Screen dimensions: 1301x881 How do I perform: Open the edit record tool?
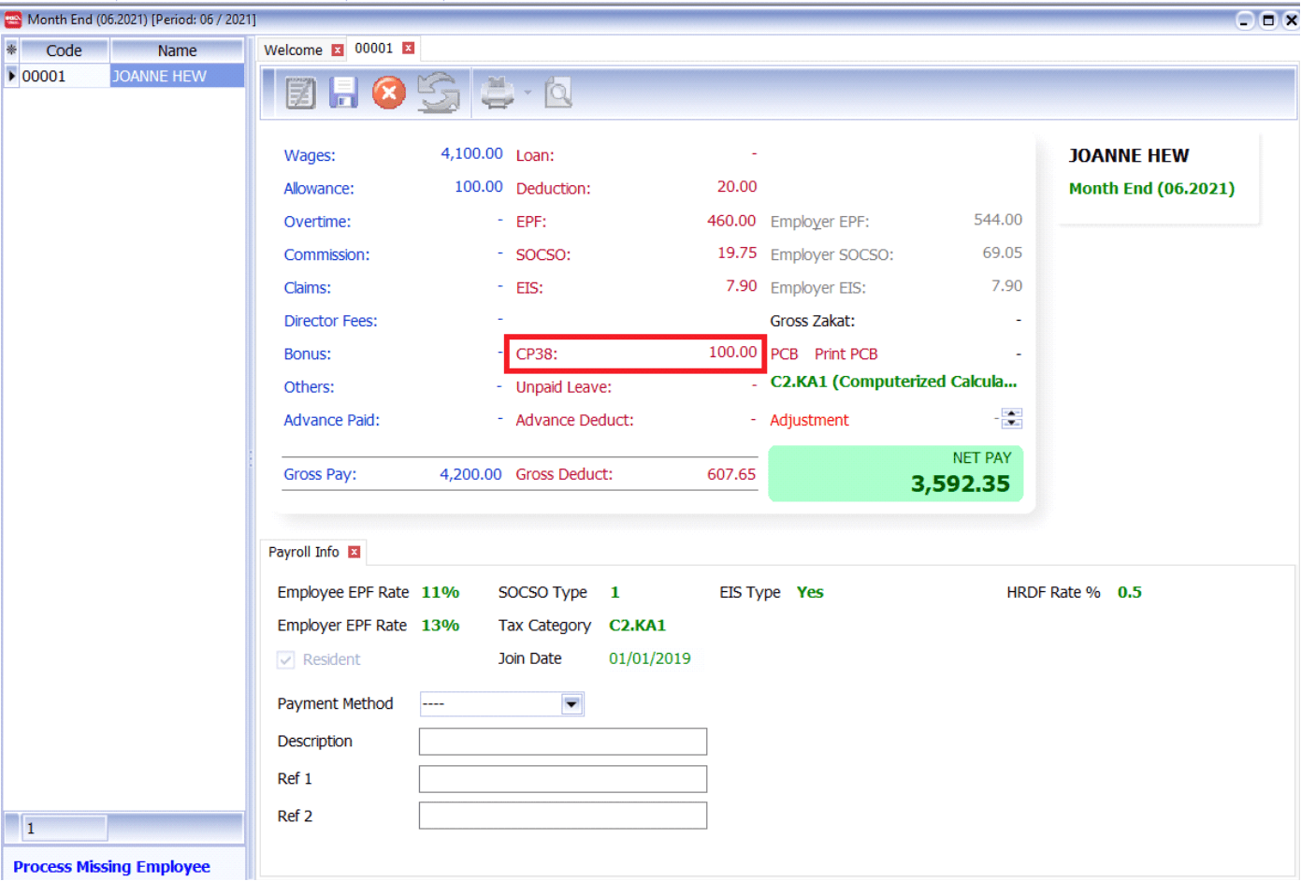(299, 92)
